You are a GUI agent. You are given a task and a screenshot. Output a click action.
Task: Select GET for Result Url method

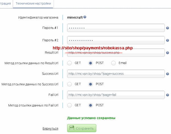tap(70, 63)
